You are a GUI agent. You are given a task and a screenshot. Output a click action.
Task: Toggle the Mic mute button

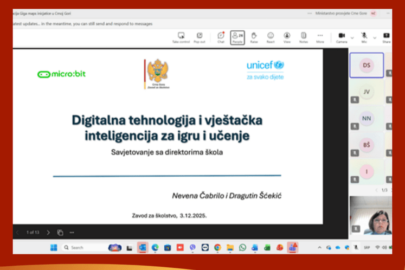click(x=364, y=37)
